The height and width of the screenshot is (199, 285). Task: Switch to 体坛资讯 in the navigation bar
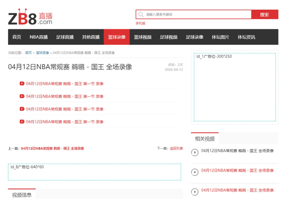(246, 37)
